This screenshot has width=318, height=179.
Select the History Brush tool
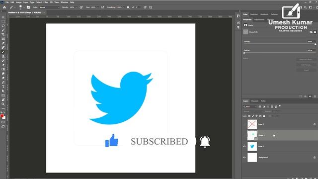pos(3,61)
